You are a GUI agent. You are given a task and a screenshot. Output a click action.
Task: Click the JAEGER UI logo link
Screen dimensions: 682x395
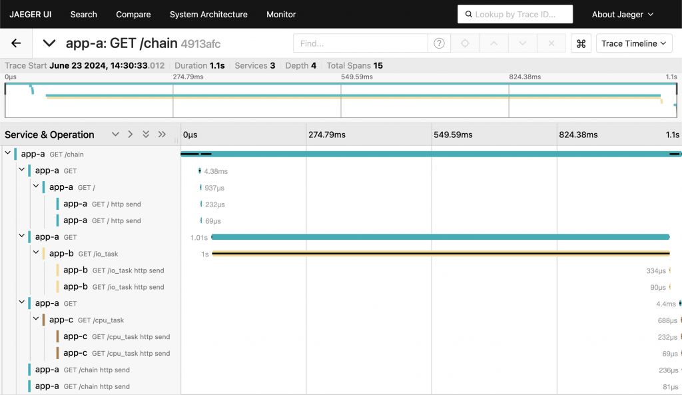pos(31,15)
